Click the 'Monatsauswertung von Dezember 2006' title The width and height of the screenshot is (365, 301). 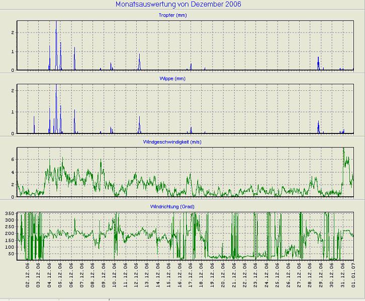(178, 5)
